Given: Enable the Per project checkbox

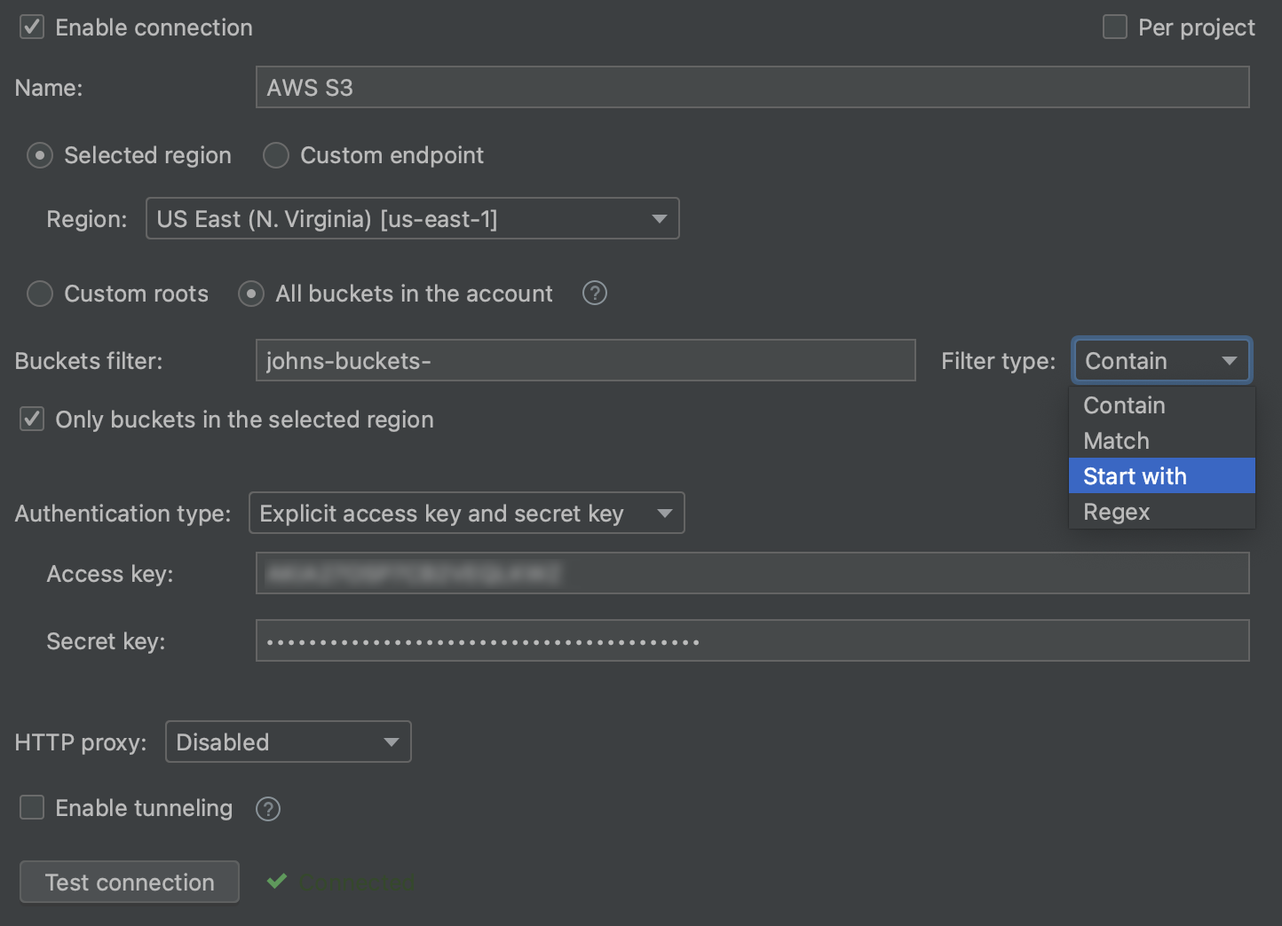Looking at the screenshot, I should coord(1114,27).
